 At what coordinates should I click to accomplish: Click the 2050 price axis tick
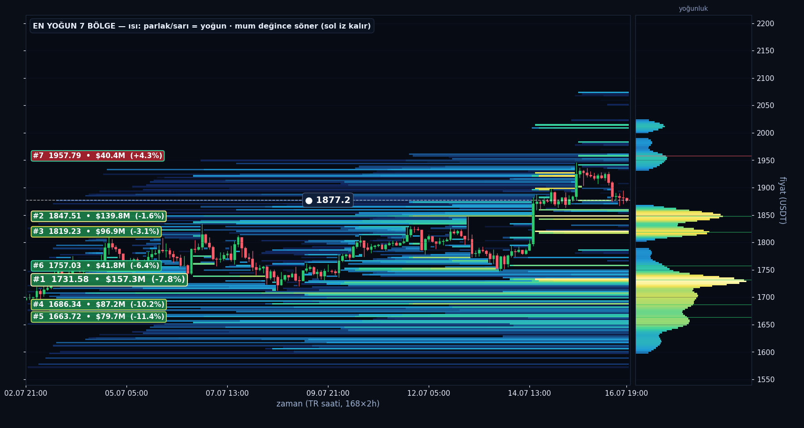coord(765,105)
